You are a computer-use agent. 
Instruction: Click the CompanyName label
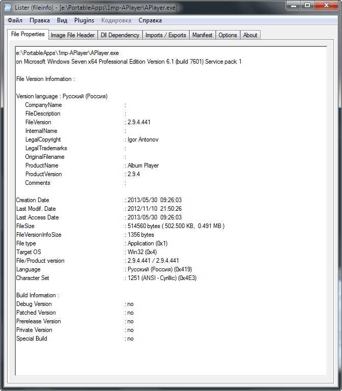pyautogui.click(x=43, y=105)
